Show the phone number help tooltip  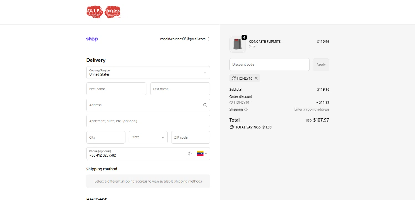click(190, 153)
